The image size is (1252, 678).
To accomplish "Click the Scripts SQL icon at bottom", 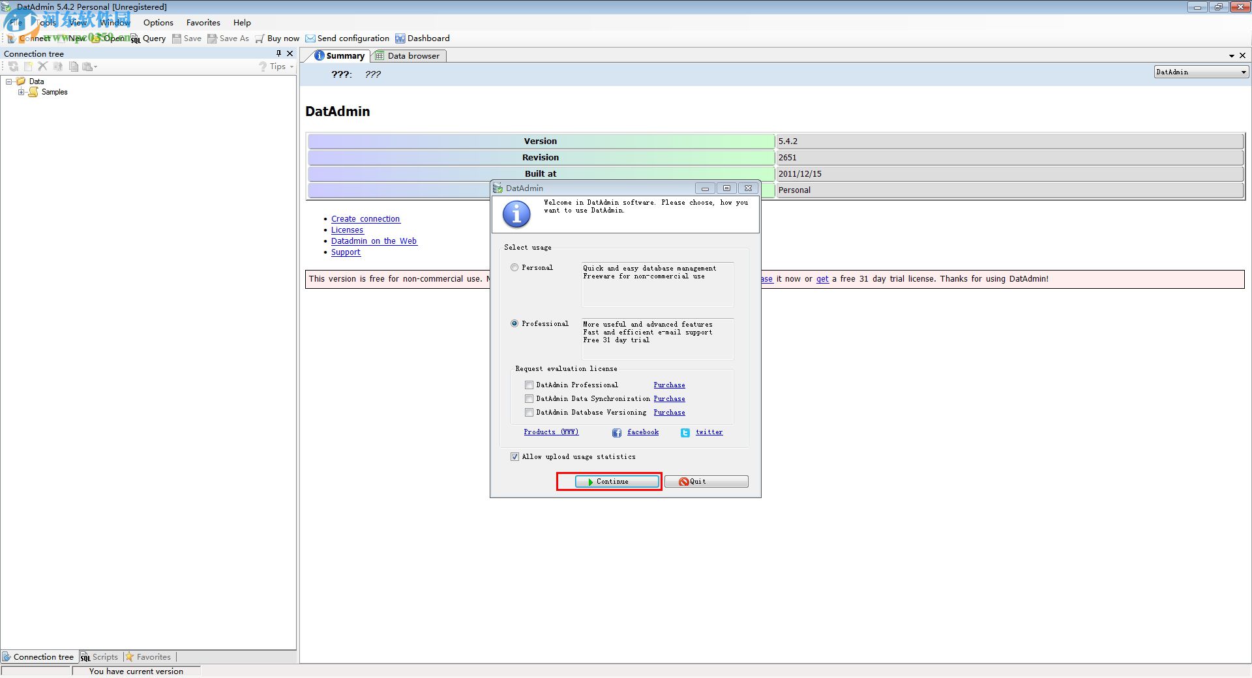I will [x=85, y=657].
